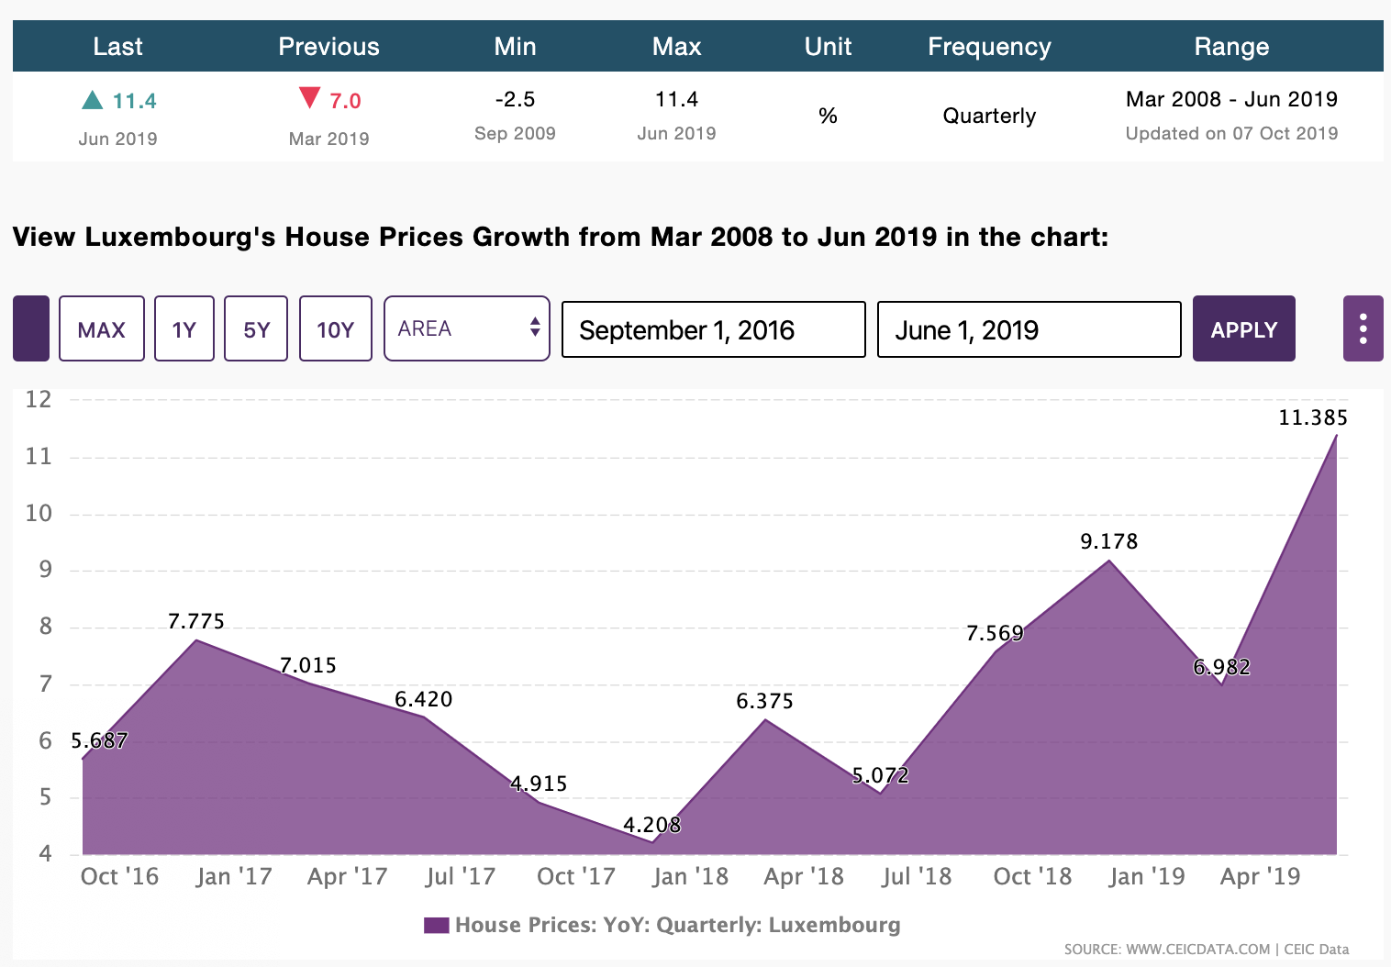
Task: Select the 1Y range button
Action: [x=184, y=328]
